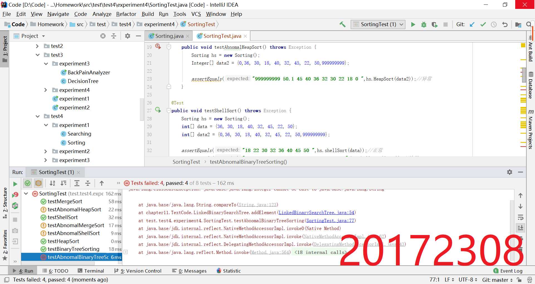
Task: Switch to the Sorting.java editor tab
Action: click(169, 36)
